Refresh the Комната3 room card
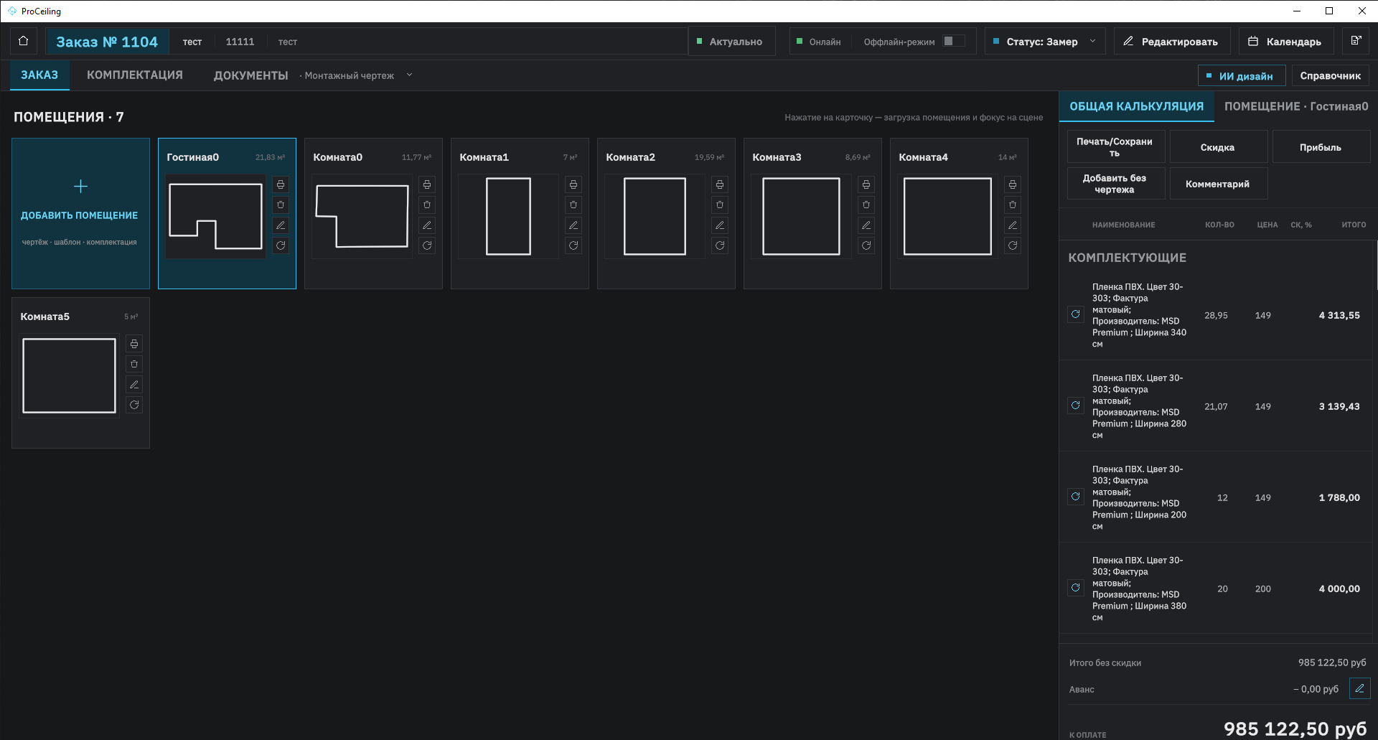The height and width of the screenshot is (740, 1378). (x=866, y=245)
